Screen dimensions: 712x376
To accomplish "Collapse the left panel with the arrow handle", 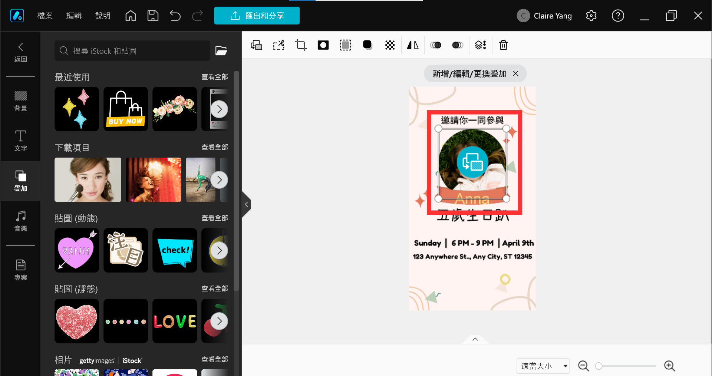I will [246, 204].
